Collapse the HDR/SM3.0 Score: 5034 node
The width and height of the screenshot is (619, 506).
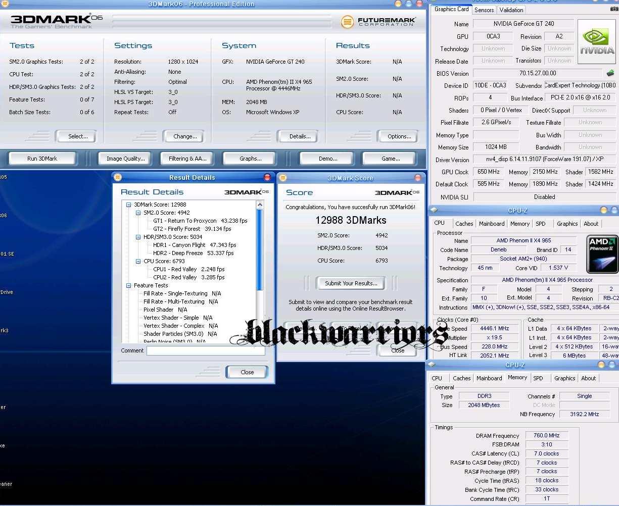(x=138, y=237)
